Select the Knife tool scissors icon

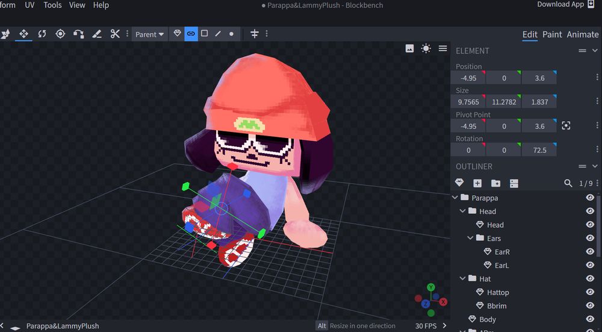click(x=115, y=34)
